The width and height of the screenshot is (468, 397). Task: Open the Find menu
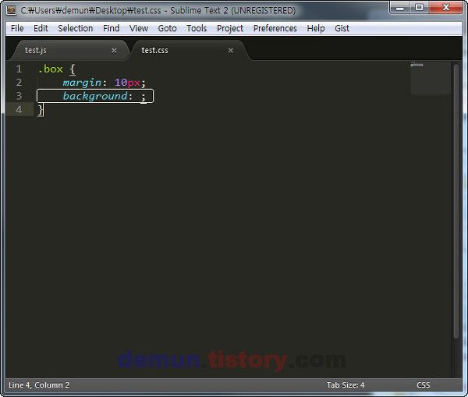click(x=111, y=28)
